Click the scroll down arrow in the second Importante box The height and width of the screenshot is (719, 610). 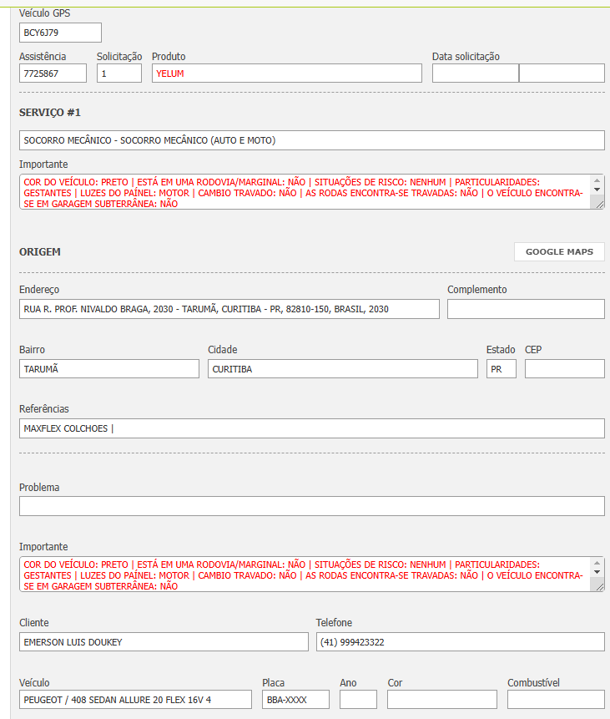(597, 573)
